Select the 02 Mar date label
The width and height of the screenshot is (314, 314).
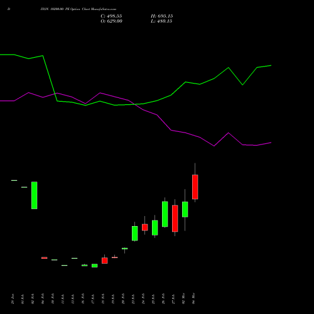click(183, 298)
